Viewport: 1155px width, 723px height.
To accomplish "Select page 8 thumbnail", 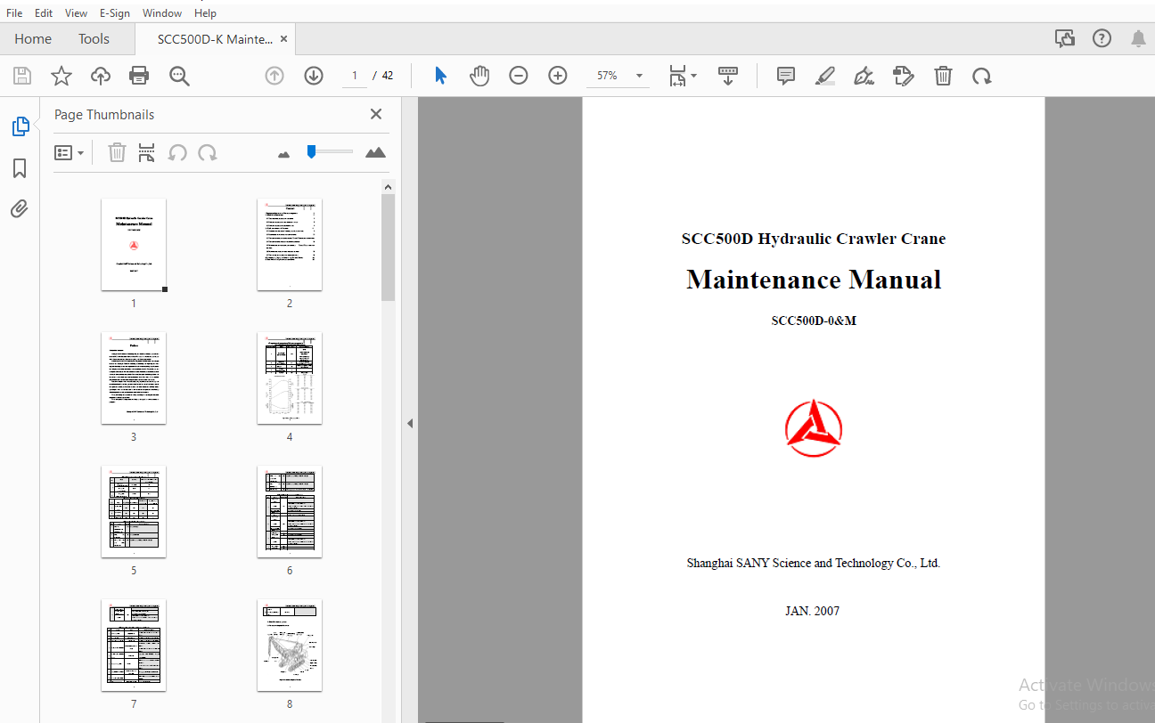I will click(x=290, y=646).
